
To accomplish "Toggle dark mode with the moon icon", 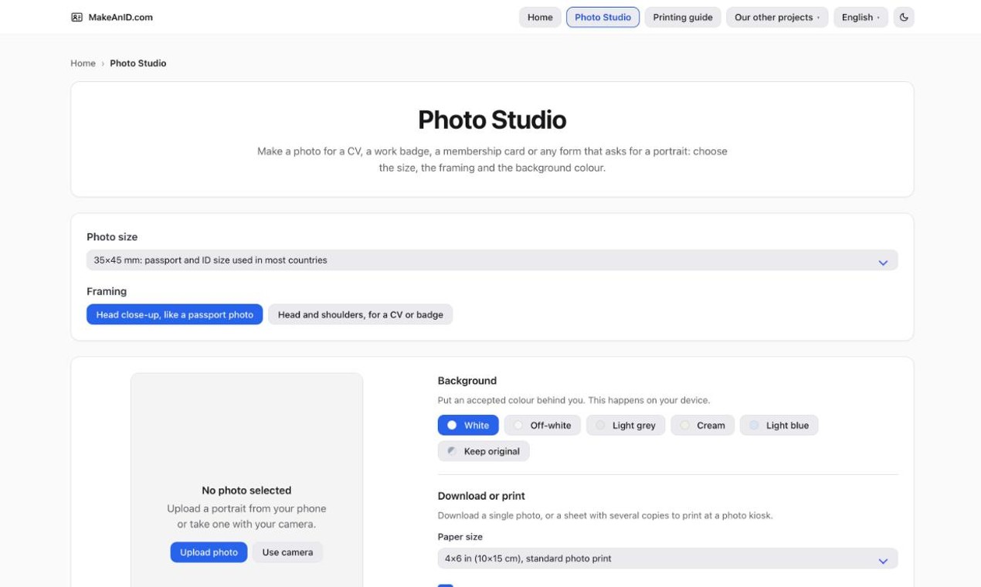I will pos(904,17).
